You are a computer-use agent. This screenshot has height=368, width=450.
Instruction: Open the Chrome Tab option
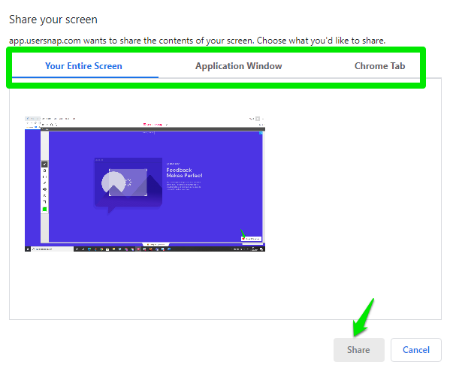(x=379, y=66)
